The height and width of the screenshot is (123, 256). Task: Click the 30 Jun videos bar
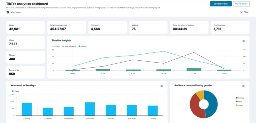click(x=224, y=70)
